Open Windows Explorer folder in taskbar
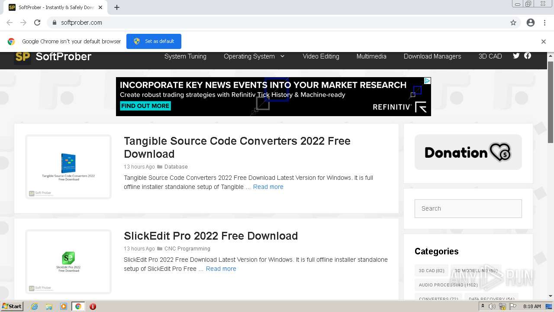Image resolution: width=554 pixels, height=312 pixels. tap(49, 306)
